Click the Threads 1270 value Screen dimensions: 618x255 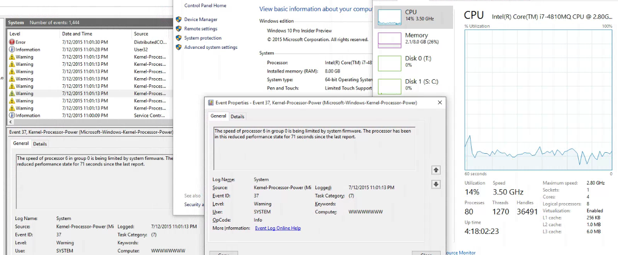point(500,212)
